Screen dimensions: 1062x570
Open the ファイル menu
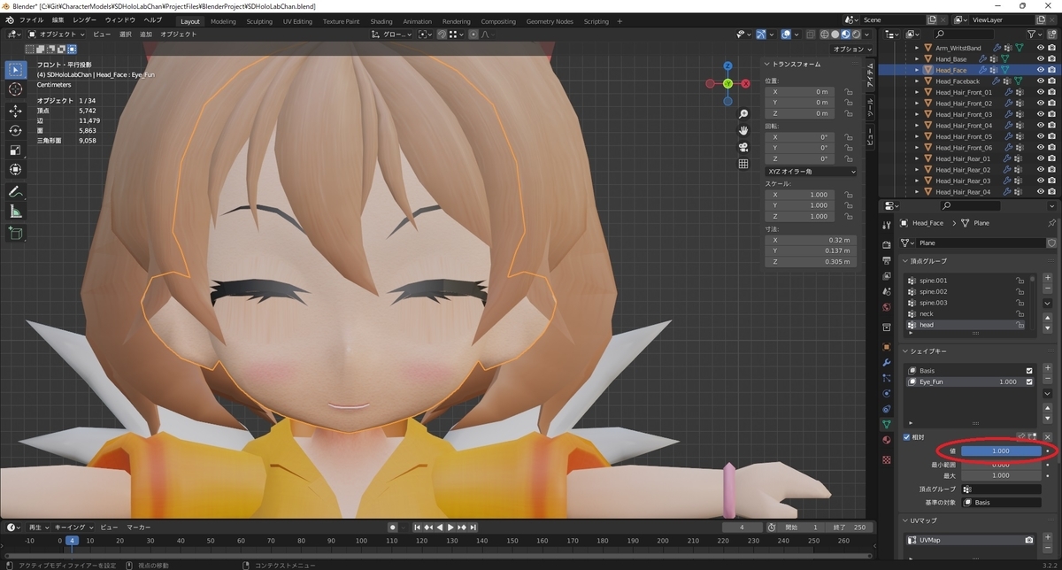pos(31,19)
